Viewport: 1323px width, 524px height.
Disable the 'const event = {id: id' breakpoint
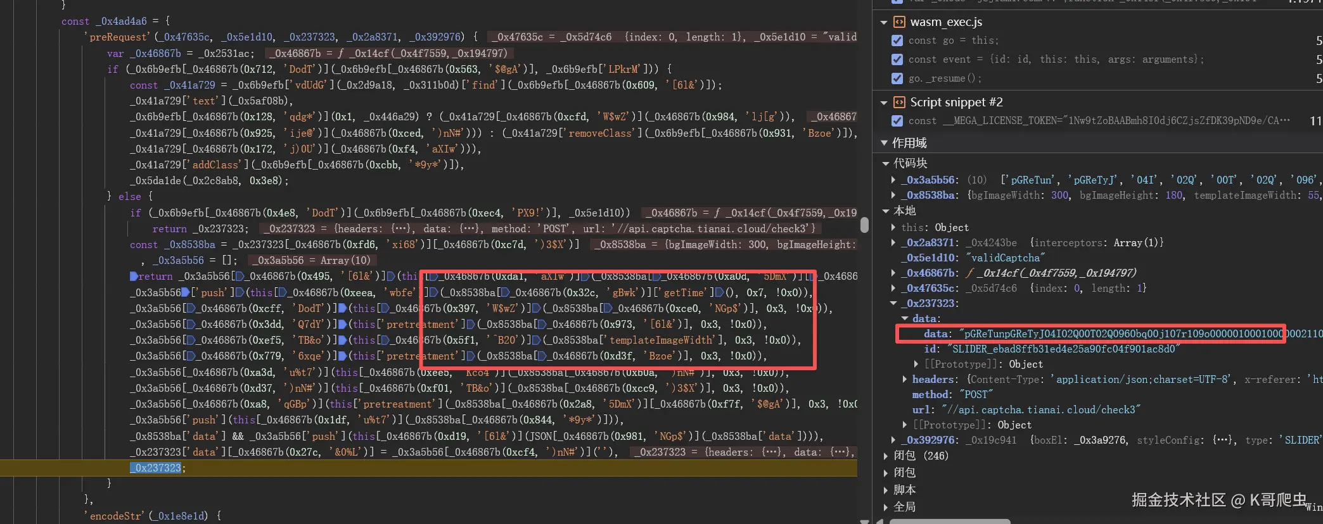[x=897, y=59]
